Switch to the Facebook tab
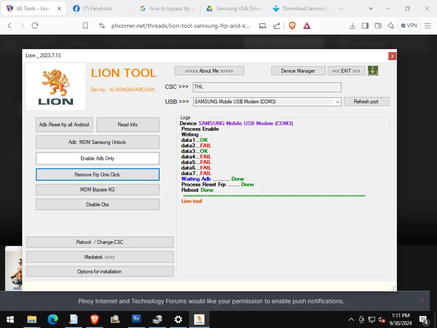This screenshot has height=328, width=437. click(x=97, y=9)
